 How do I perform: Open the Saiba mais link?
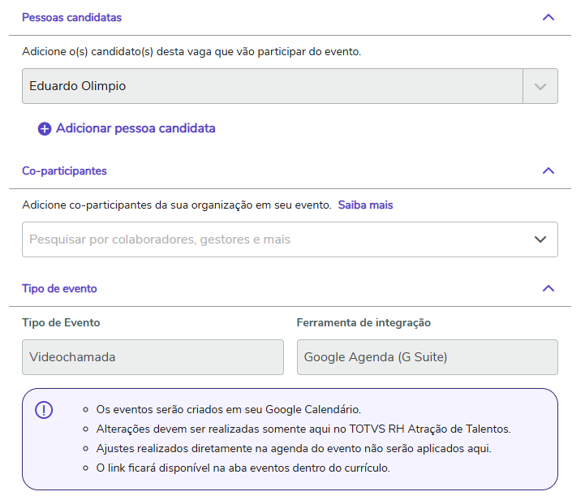coord(365,205)
